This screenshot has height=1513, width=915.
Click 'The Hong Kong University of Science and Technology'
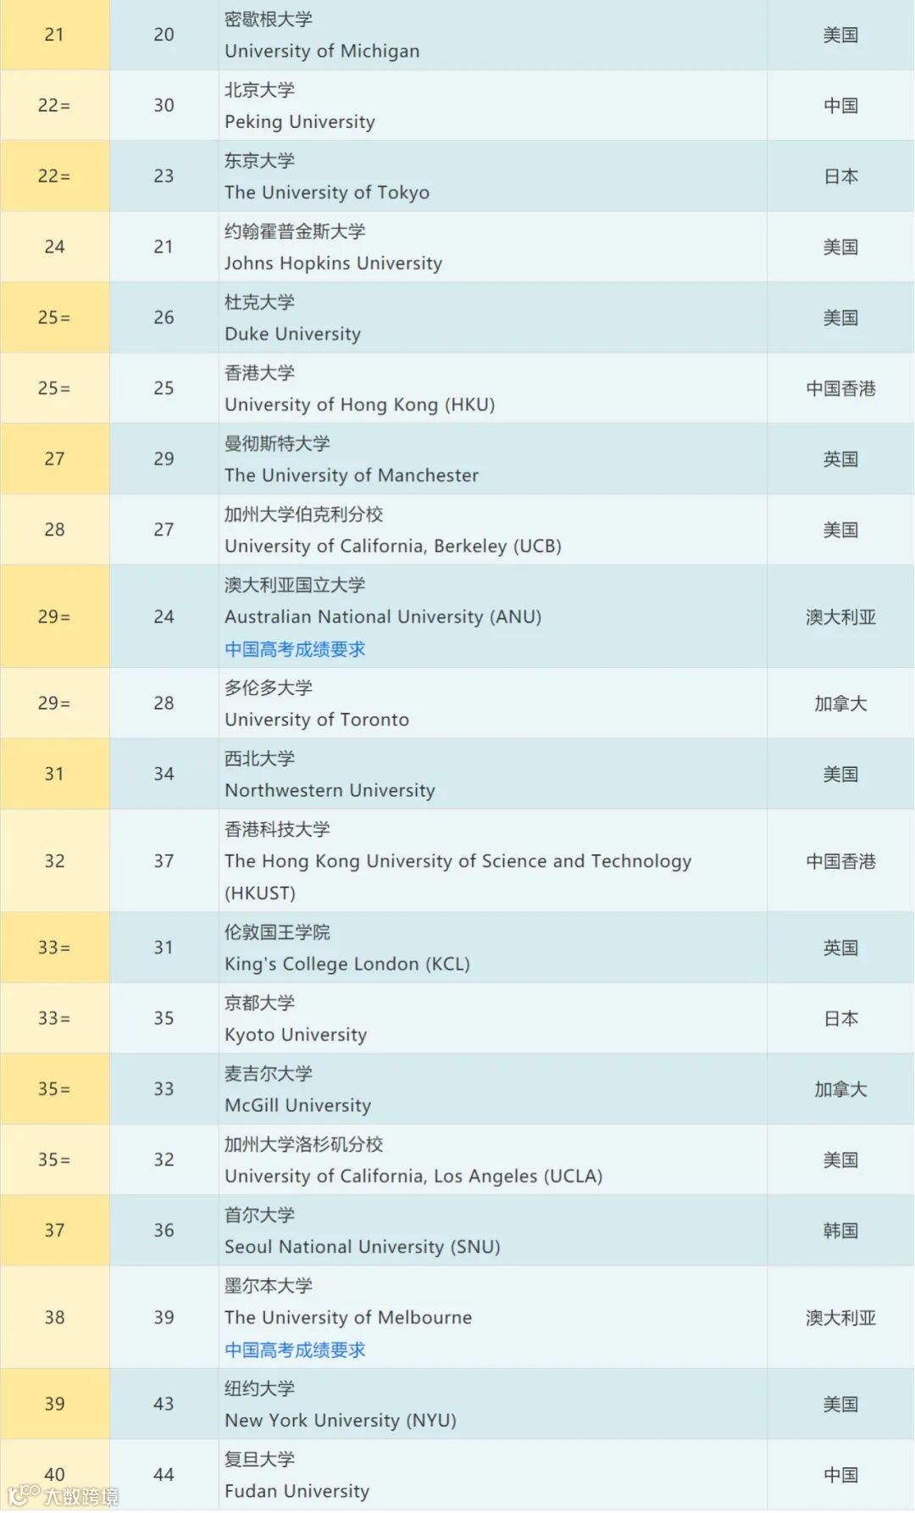coord(458,861)
